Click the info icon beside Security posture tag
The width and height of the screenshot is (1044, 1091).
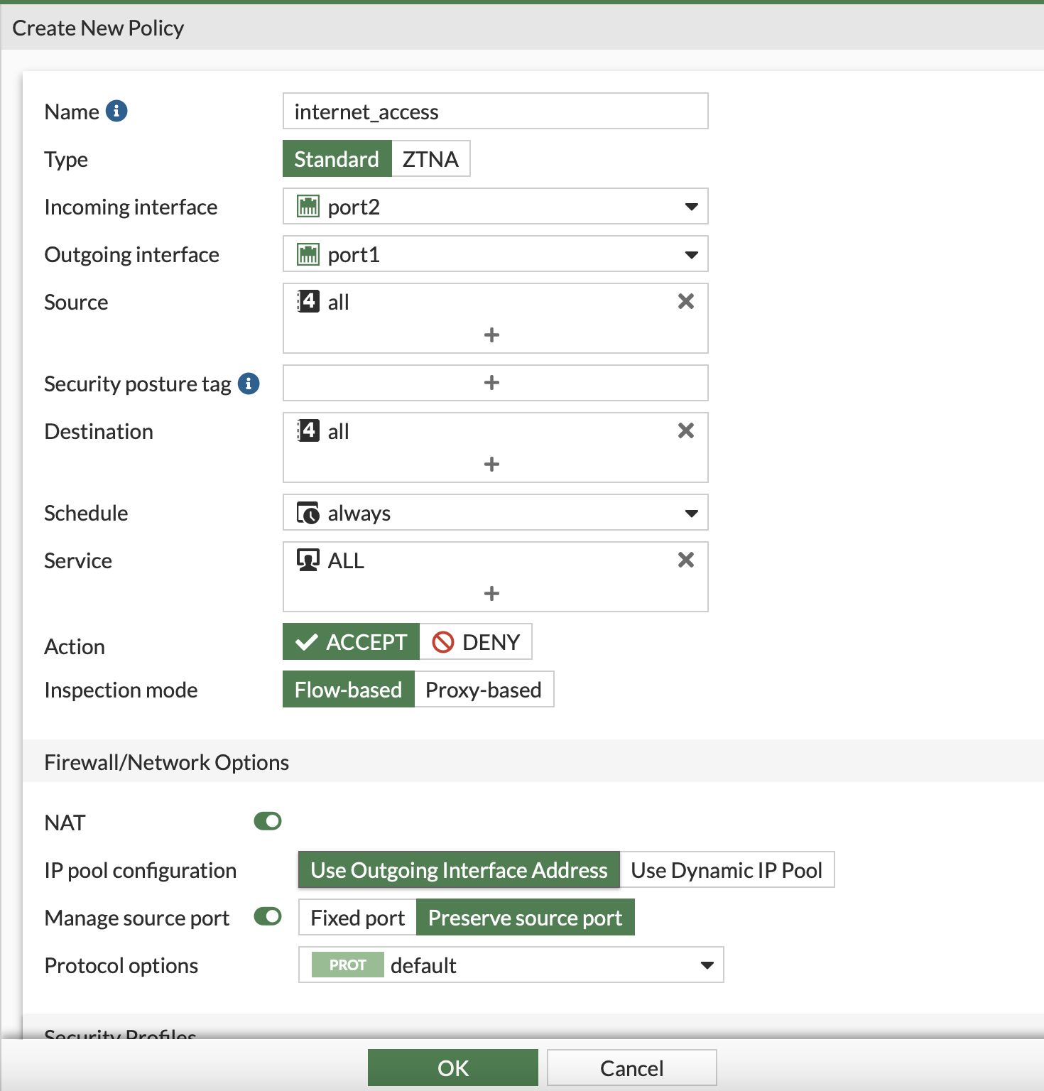pos(249,384)
